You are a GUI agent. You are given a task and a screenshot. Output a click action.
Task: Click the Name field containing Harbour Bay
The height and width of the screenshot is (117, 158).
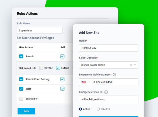(109, 48)
